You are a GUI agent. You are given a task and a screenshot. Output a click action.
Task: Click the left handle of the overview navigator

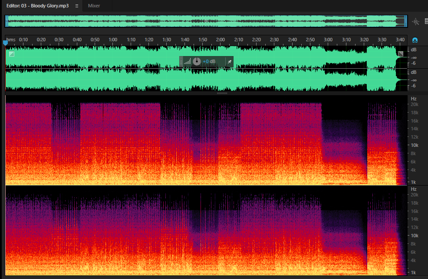pyautogui.click(x=7, y=21)
